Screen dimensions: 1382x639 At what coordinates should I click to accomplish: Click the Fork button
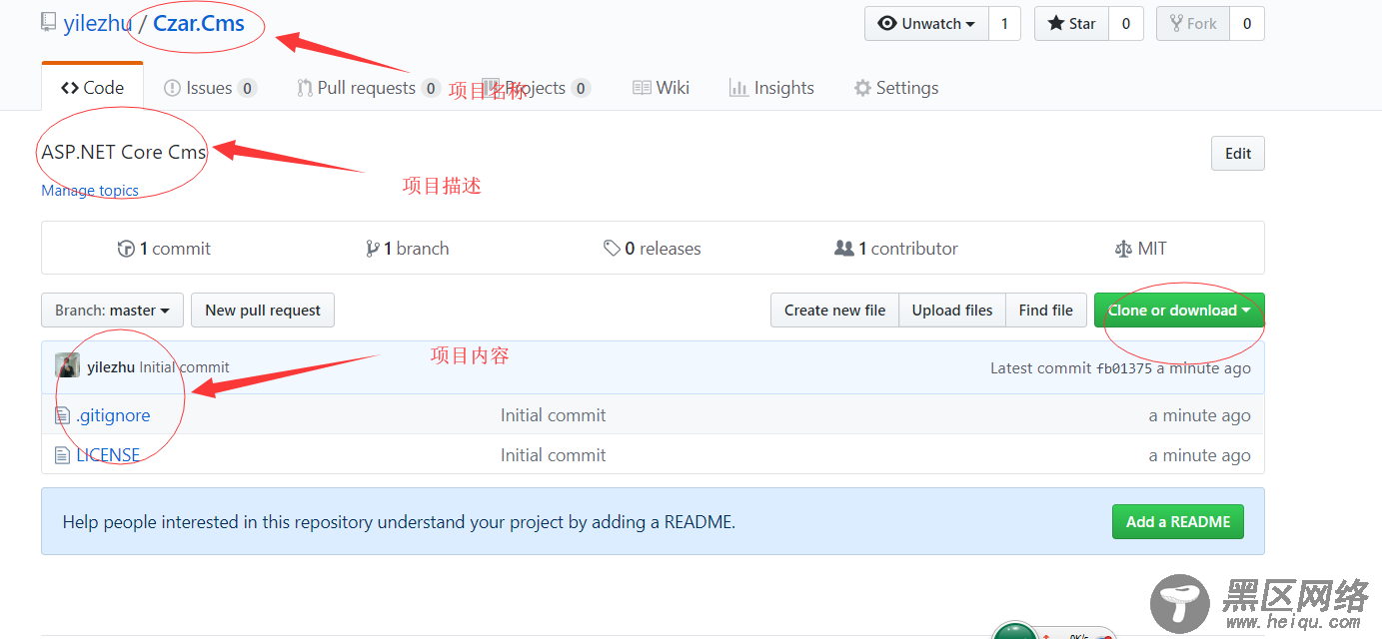click(x=1192, y=24)
